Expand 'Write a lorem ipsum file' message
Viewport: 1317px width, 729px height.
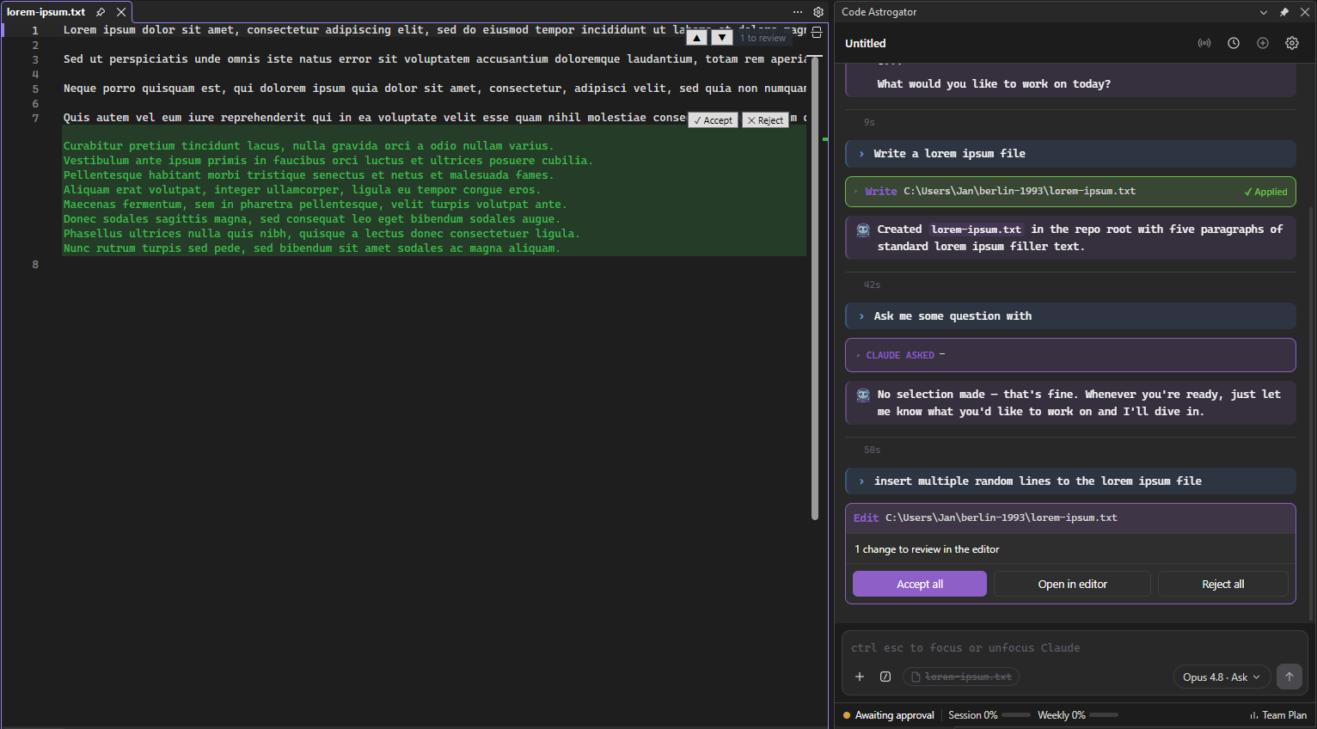pos(1070,154)
